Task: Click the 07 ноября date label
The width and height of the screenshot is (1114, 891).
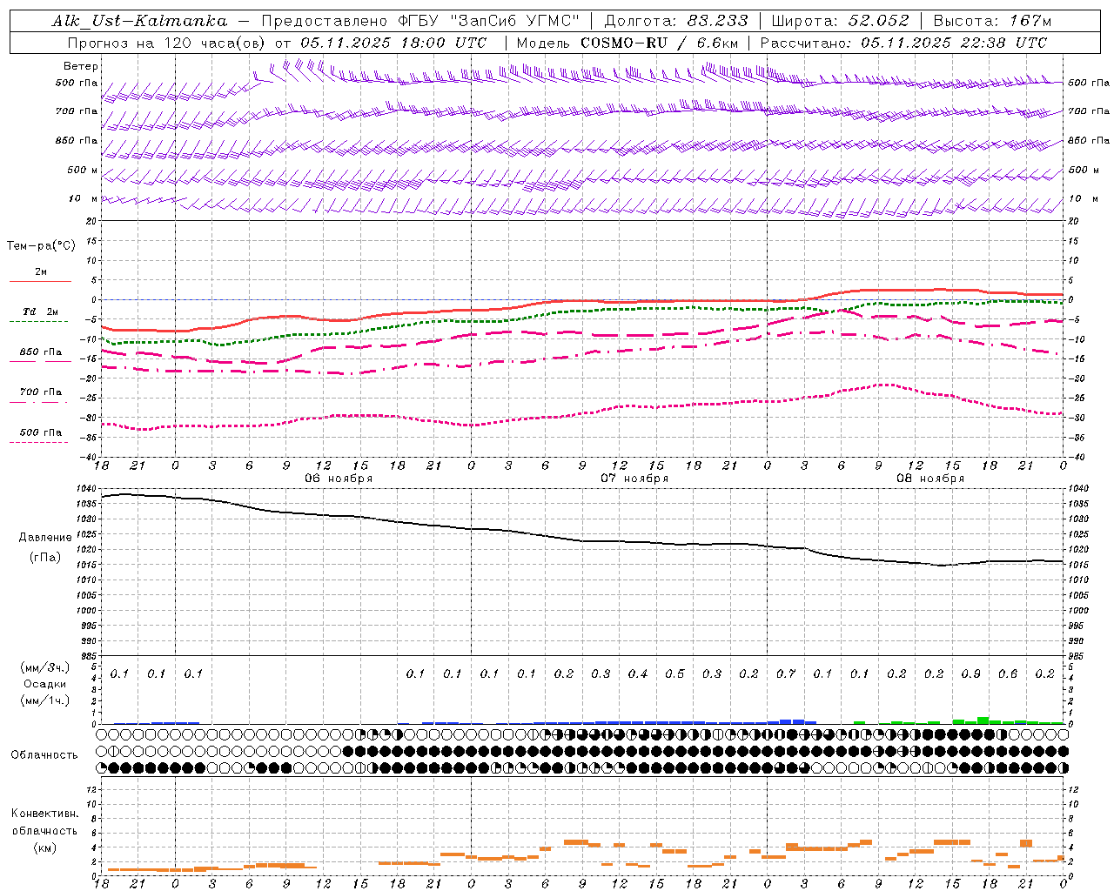Action: [x=634, y=479]
